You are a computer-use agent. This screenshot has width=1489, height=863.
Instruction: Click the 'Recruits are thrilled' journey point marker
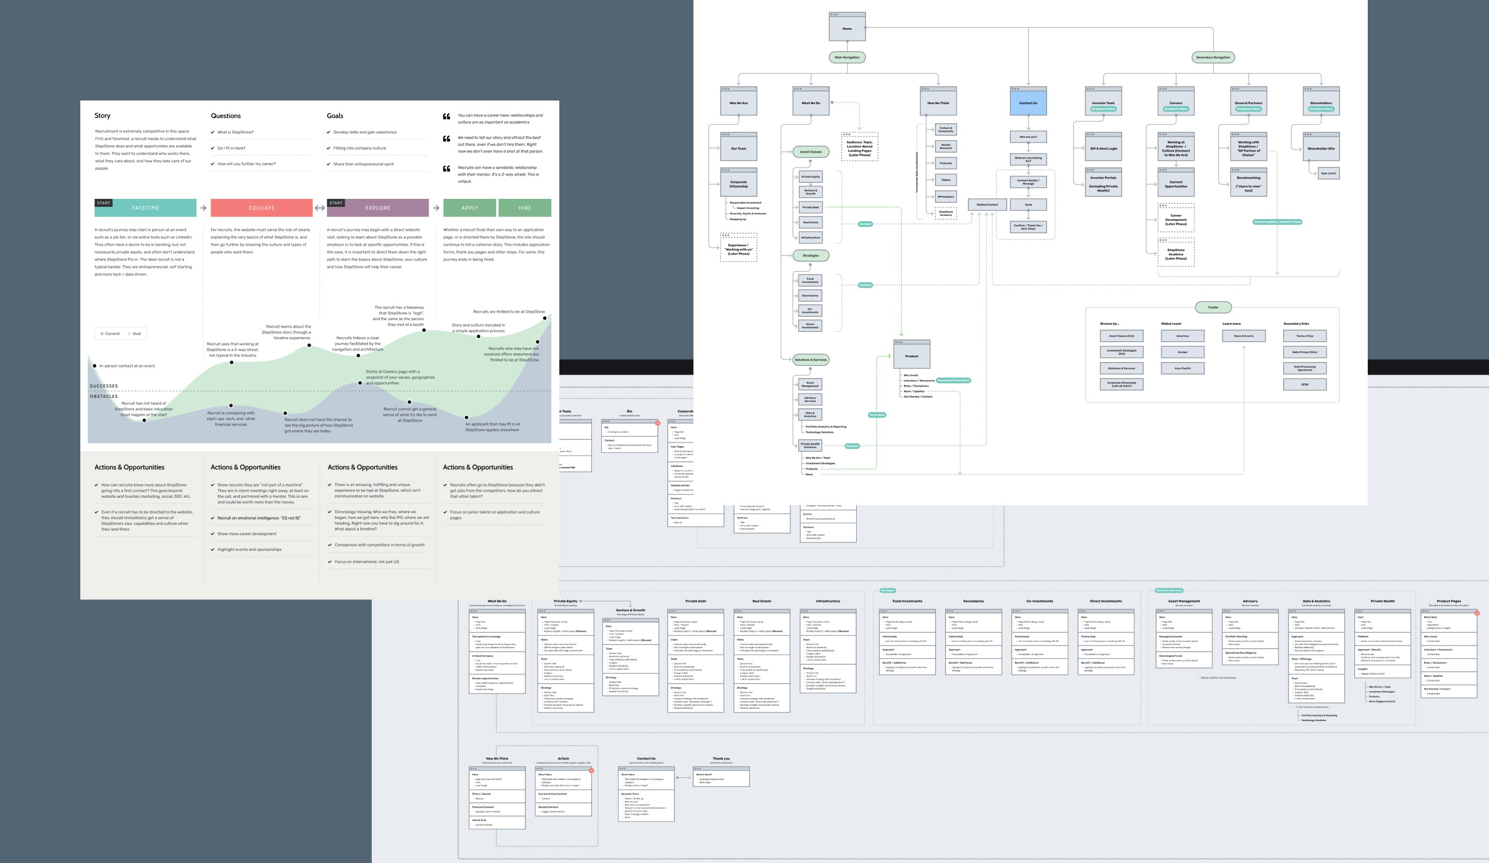(x=545, y=318)
